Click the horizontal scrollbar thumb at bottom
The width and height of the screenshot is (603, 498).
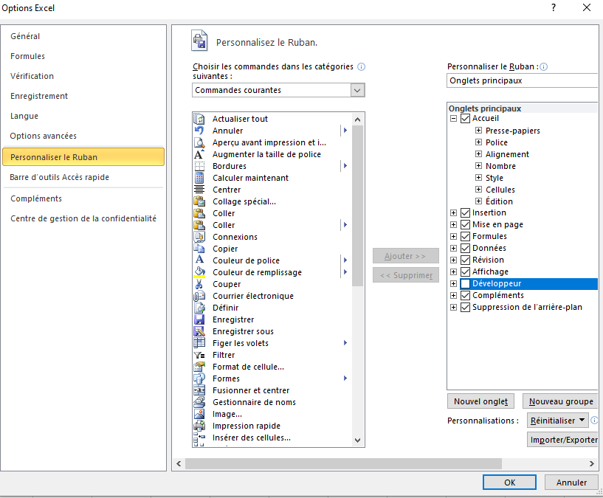click(343, 463)
